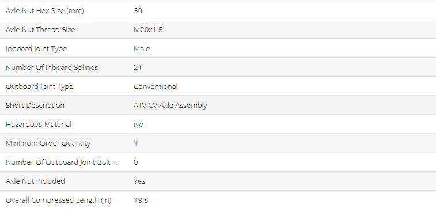Click the Axle Nut Hex Size label

[45, 11]
